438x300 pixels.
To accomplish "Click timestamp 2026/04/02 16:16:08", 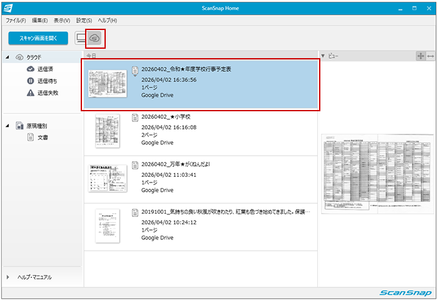I will pyautogui.click(x=169, y=127).
